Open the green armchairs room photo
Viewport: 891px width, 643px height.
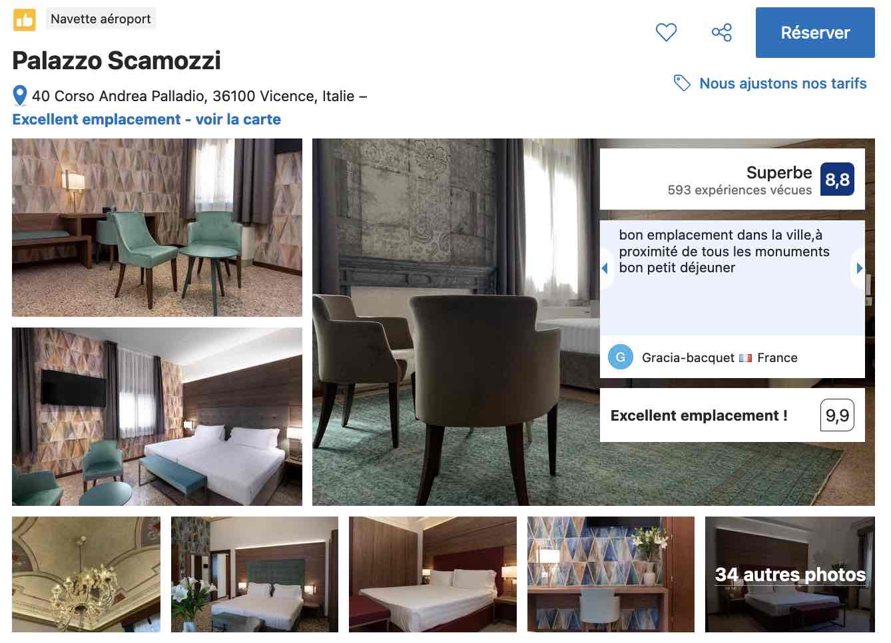pyautogui.click(x=157, y=228)
